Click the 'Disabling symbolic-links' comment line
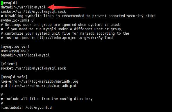 tap(78, 16)
